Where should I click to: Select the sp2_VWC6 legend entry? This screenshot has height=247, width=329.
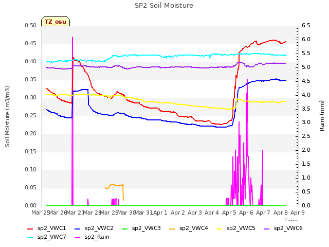tap(283, 228)
